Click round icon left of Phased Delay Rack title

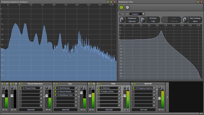pyautogui.click(x=19, y=84)
